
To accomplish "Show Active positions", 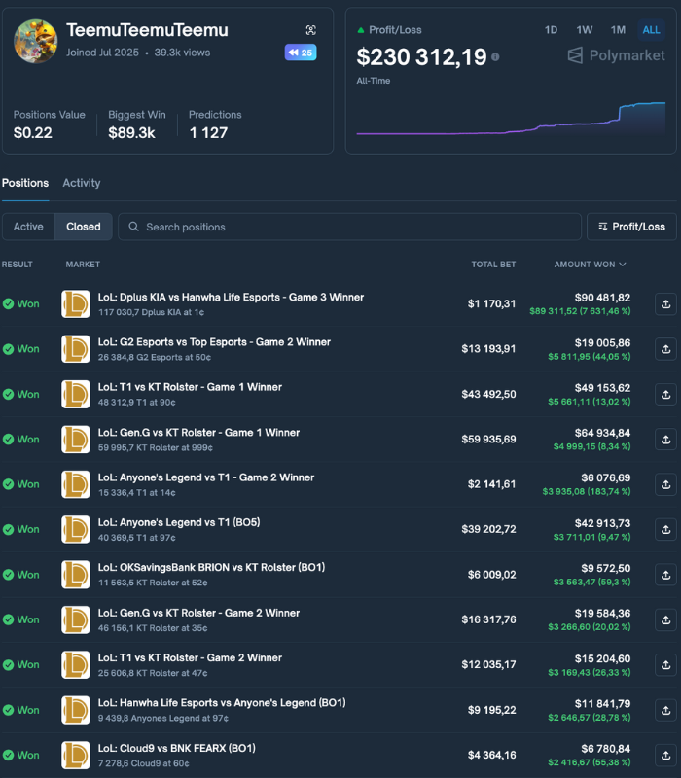I will 28,227.
